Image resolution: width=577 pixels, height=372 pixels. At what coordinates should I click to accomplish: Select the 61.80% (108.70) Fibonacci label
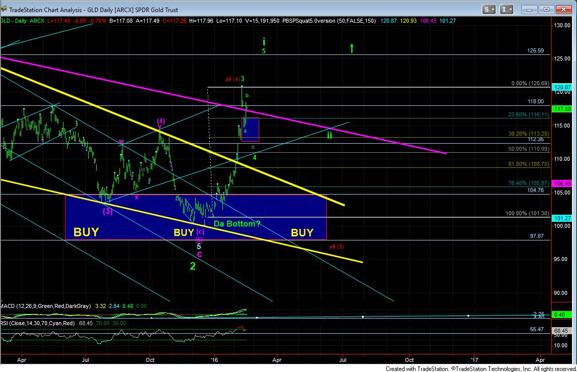(529, 164)
